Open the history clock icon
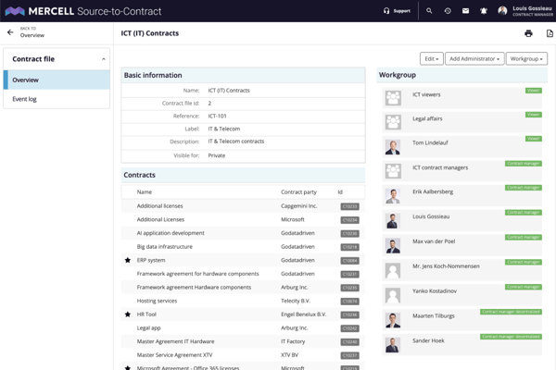Screen dimensions: 556x370 [x=448, y=11]
